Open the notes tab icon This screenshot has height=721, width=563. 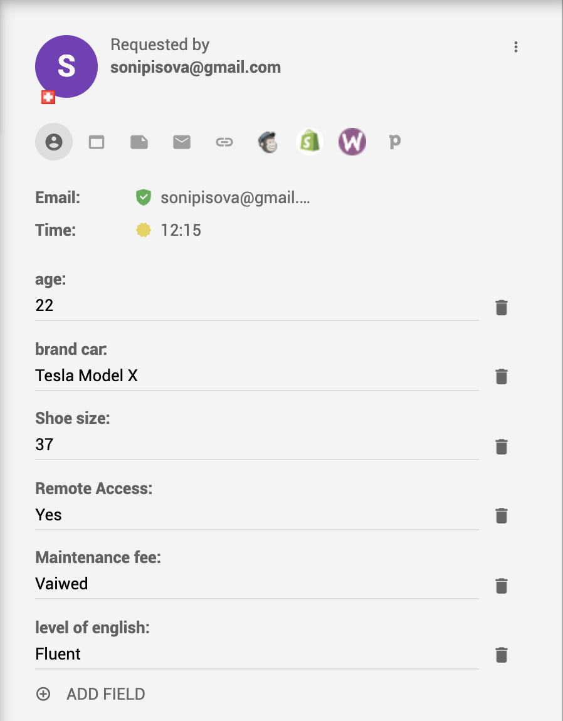[x=139, y=142]
